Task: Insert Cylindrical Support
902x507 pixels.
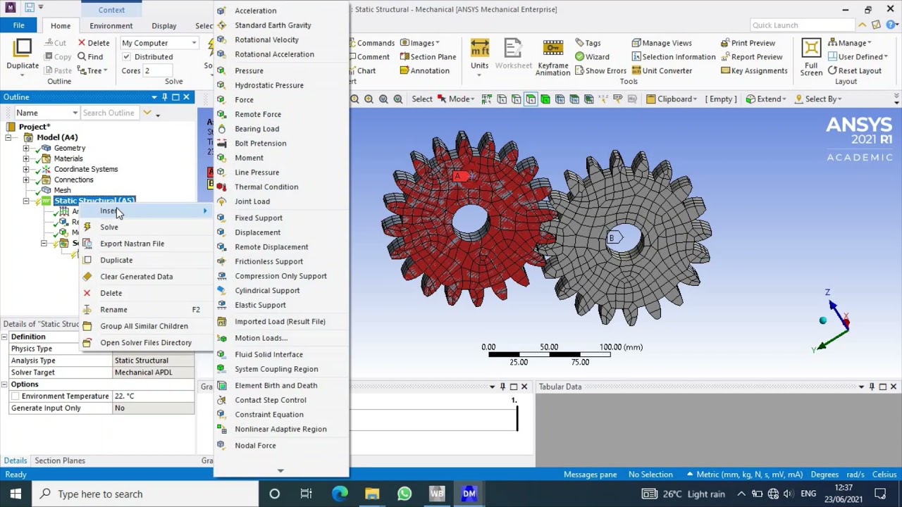Action: (x=267, y=290)
